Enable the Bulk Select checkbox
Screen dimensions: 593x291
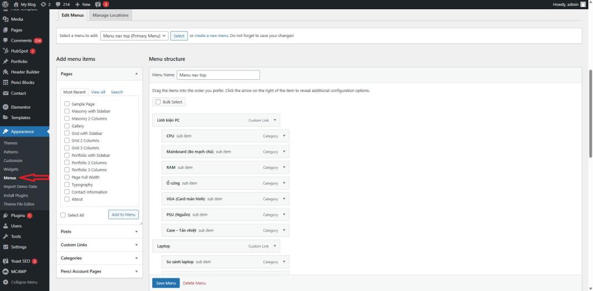click(x=158, y=102)
